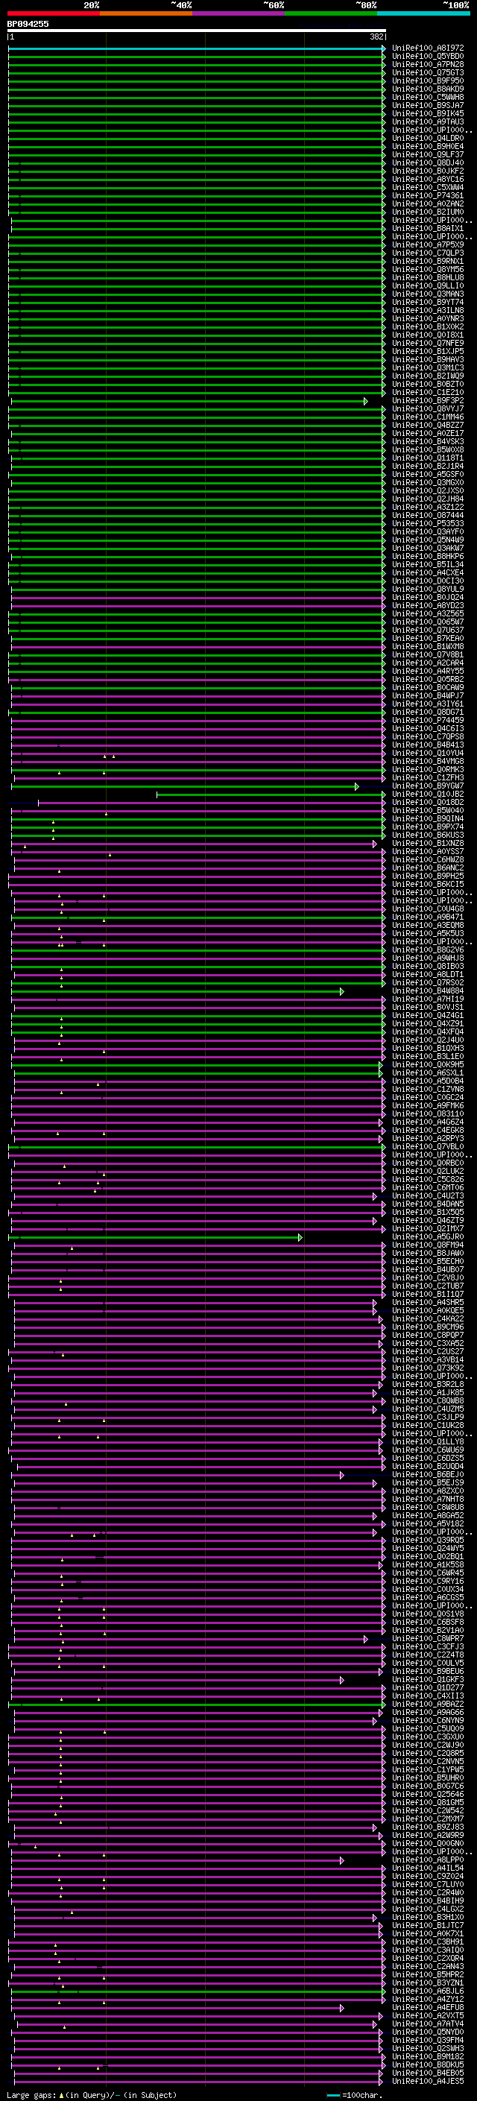
Task: Select the label UniRef100_C5XWW4
Action: click(428, 188)
